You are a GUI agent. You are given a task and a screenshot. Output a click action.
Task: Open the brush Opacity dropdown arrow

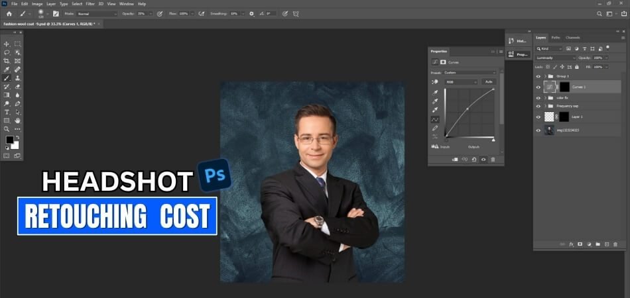[x=151, y=14]
